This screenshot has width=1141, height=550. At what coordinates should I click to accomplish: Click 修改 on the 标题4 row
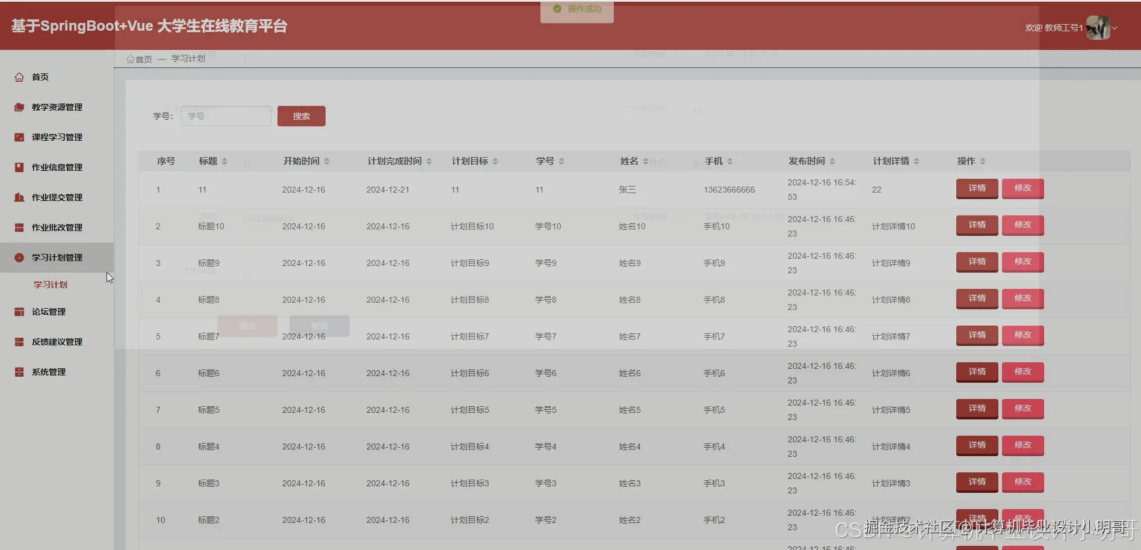click(1023, 445)
